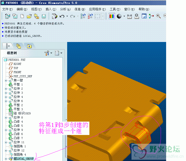Open the 窗口(W) menu
This screenshot has height=161, width=186.
(x=129, y=9)
